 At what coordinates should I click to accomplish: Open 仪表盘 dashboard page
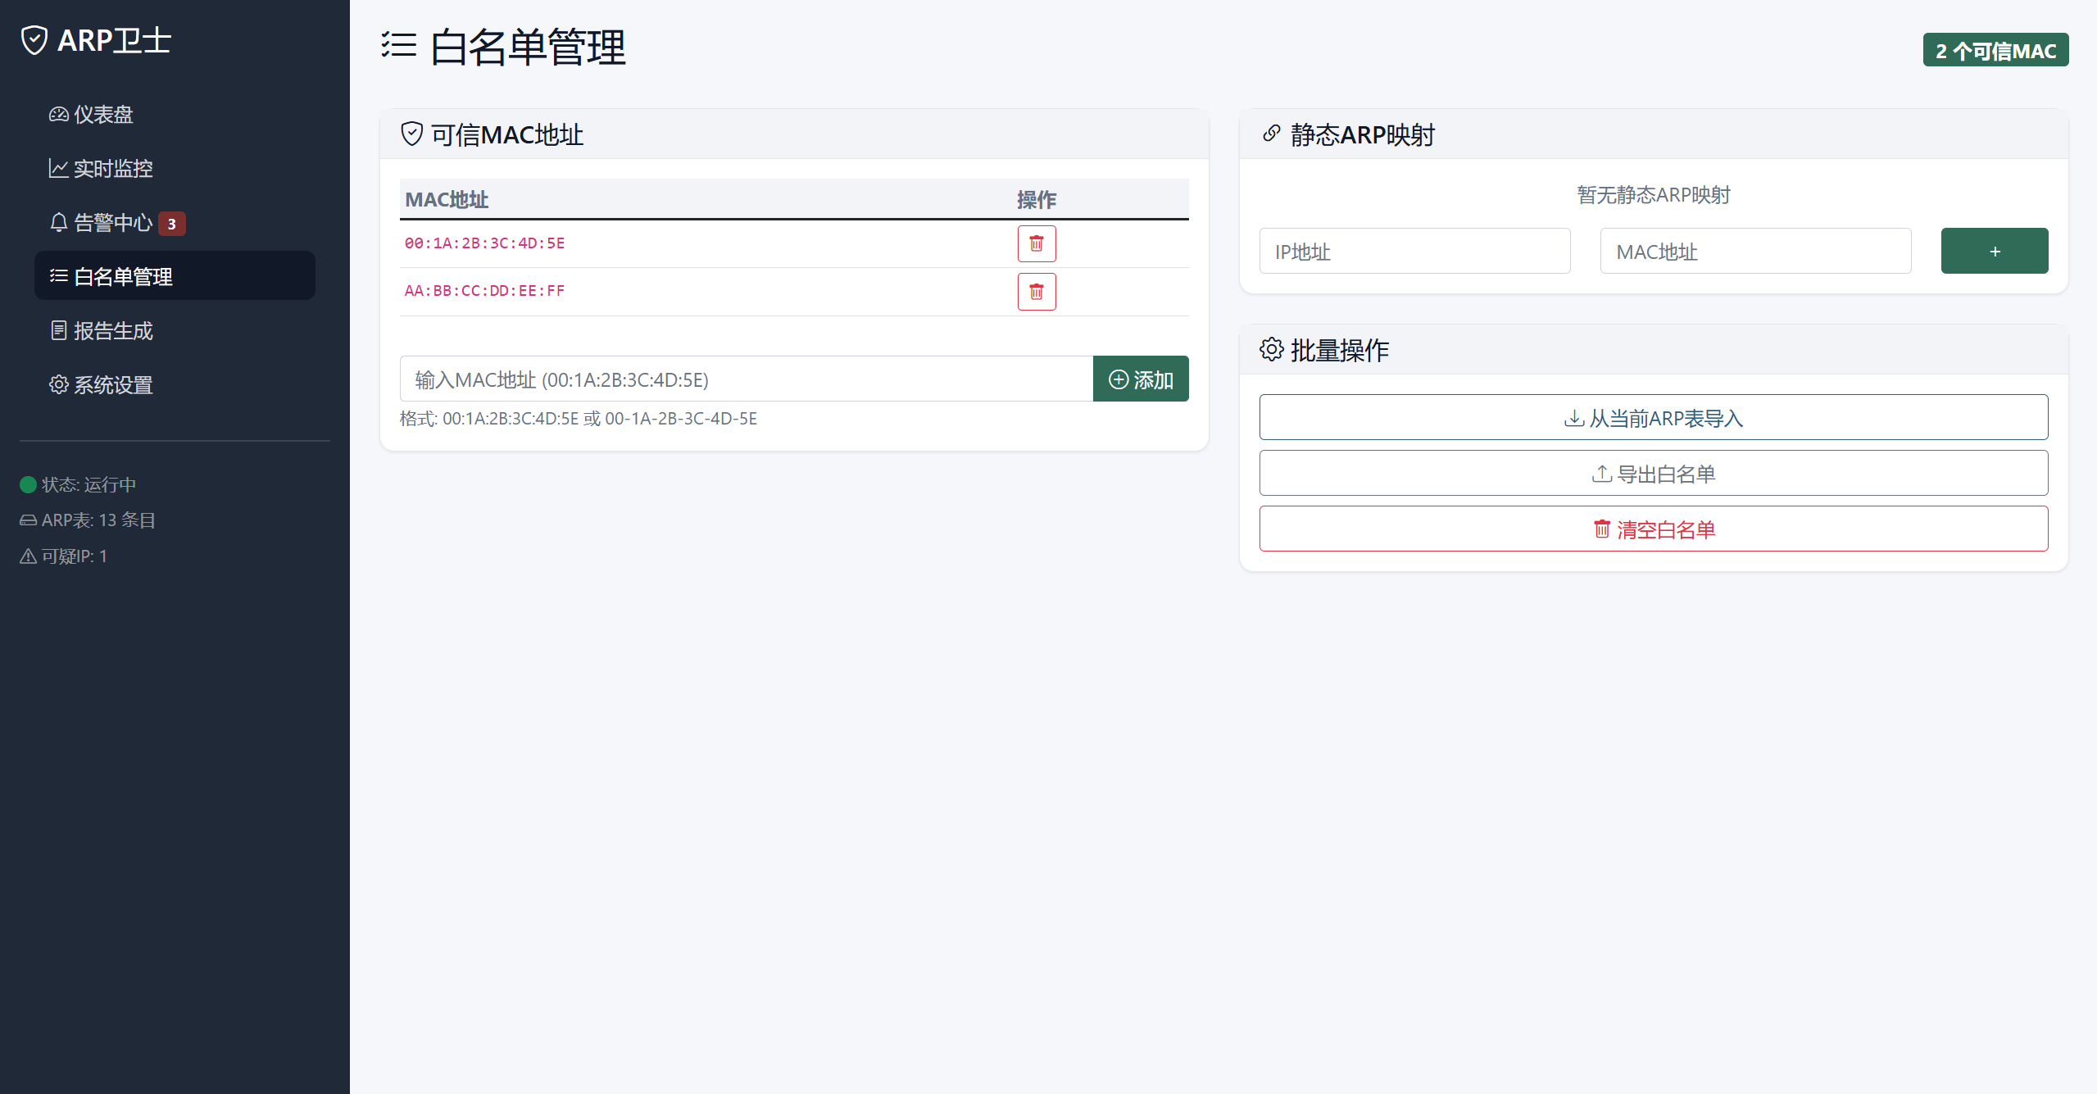coord(102,115)
